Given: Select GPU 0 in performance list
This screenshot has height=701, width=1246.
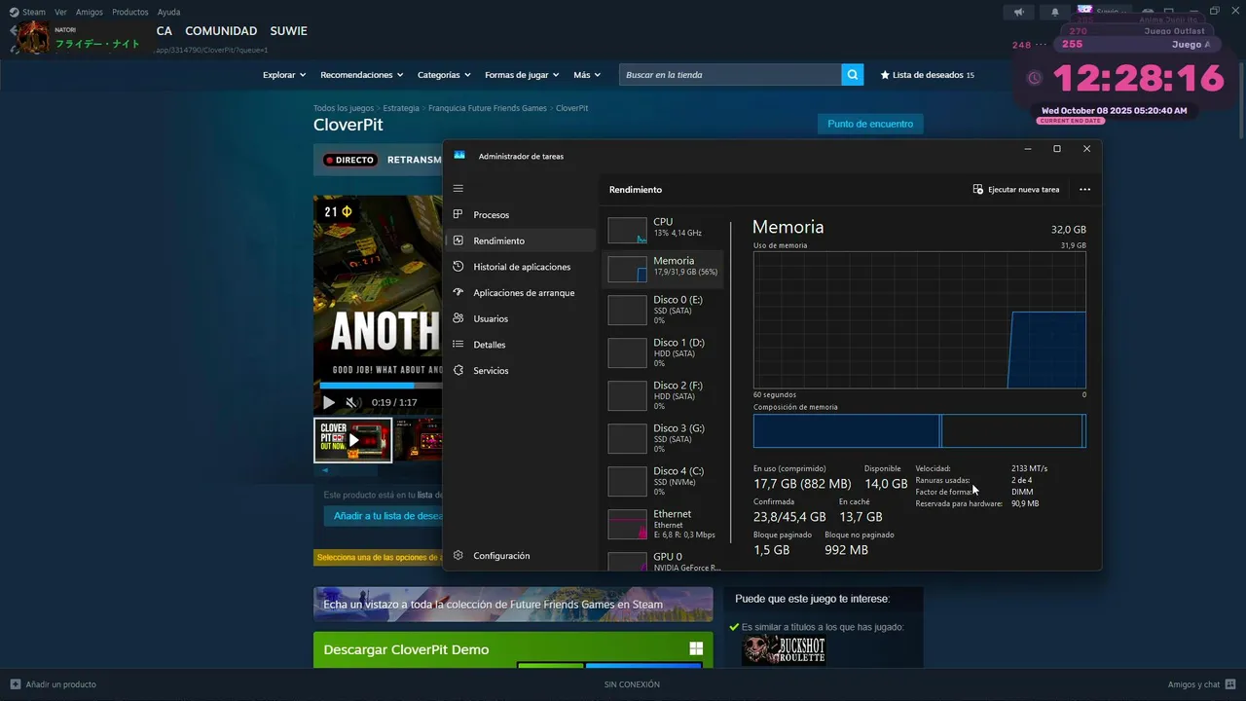Looking at the screenshot, I should pos(663,561).
